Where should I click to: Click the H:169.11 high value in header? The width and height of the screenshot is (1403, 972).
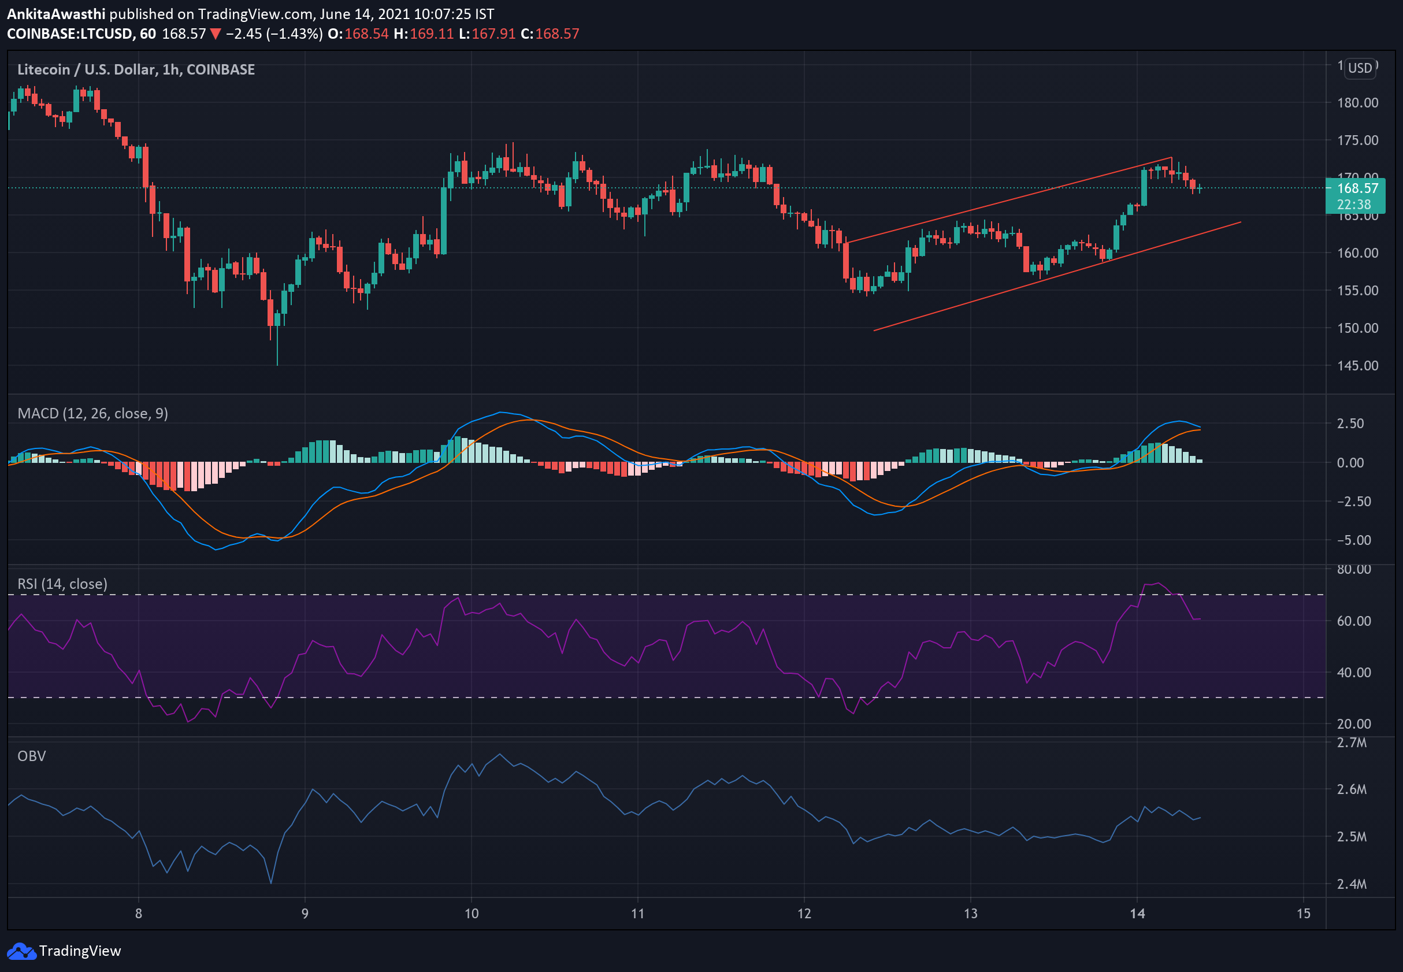coord(424,34)
